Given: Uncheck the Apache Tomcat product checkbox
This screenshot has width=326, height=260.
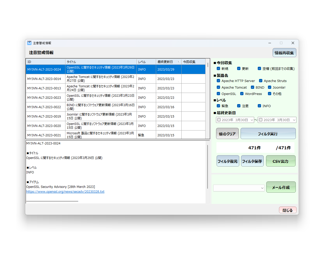Looking at the screenshot, I should pyautogui.click(x=218, y=87).
